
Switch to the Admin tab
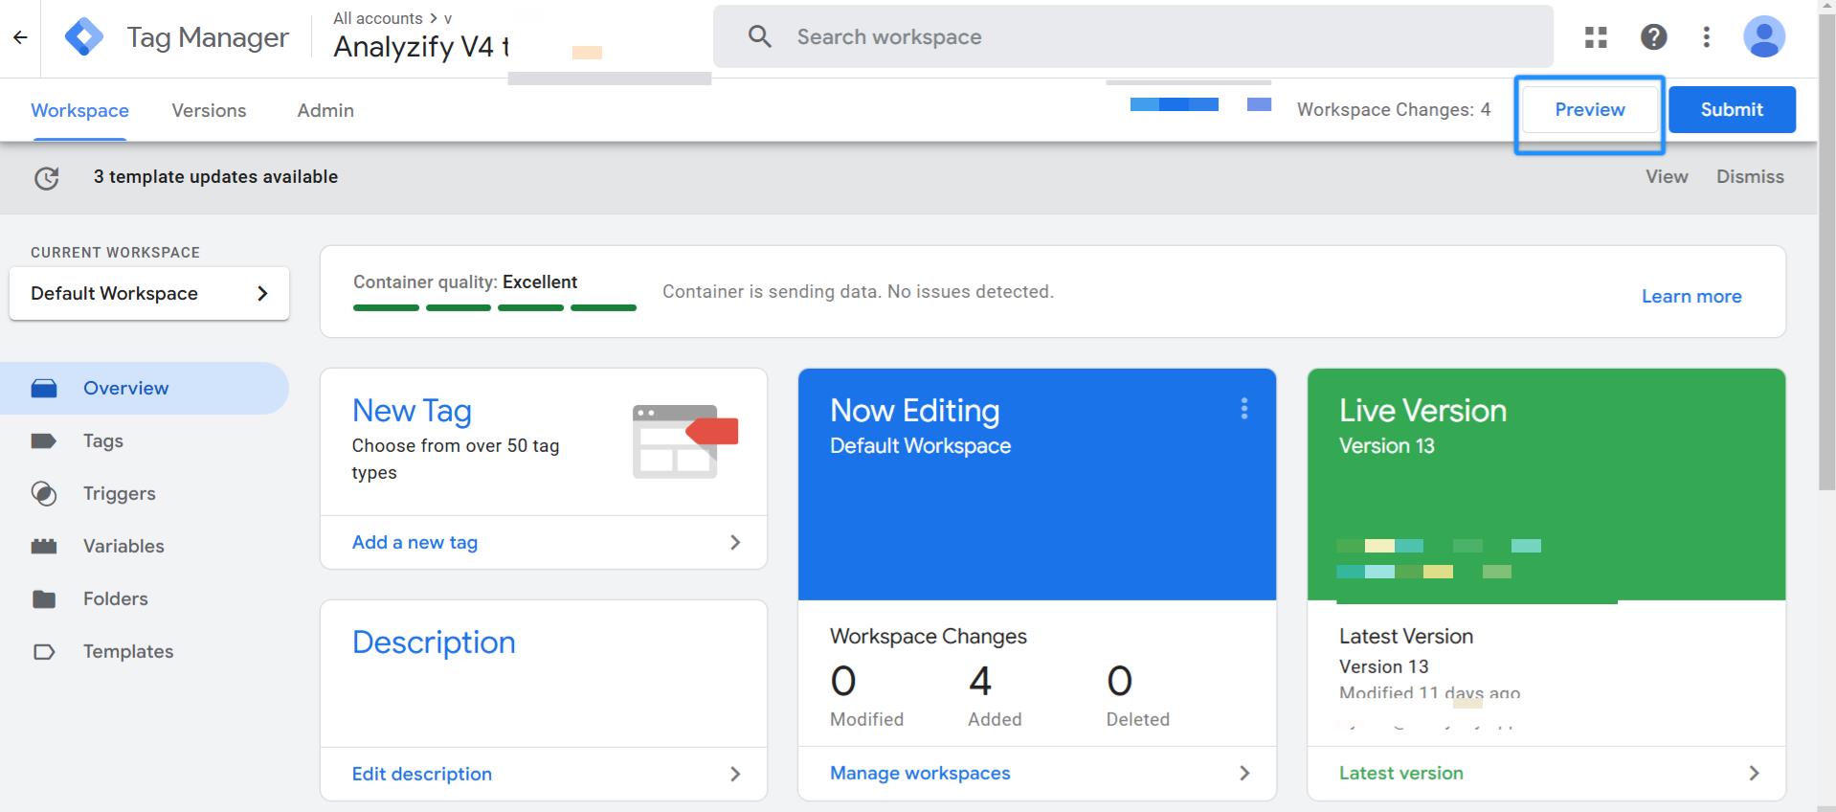point(325,110)
